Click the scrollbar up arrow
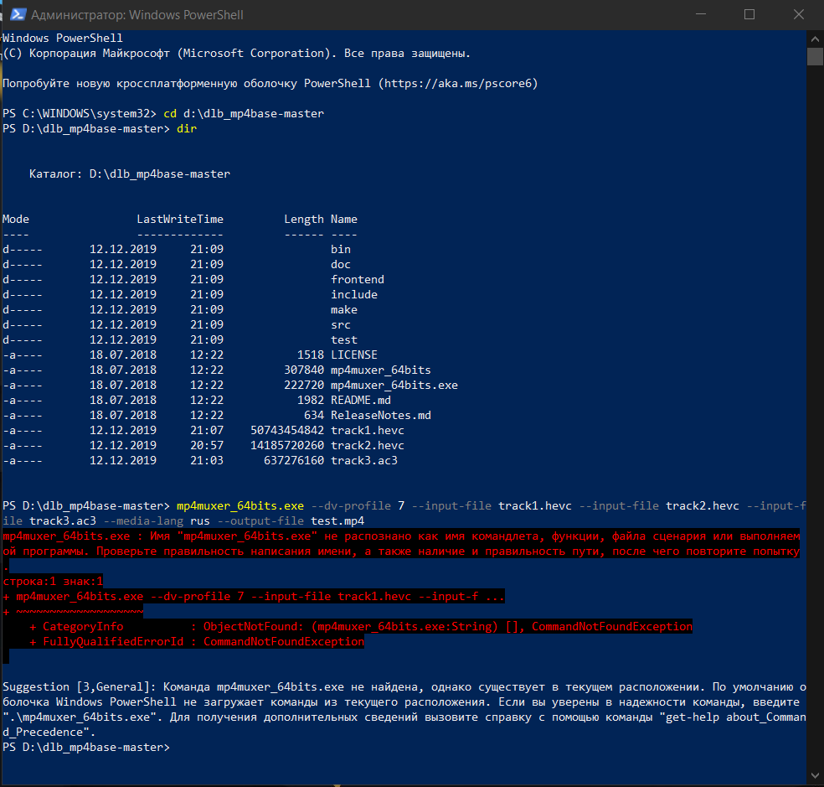The width and height of the screenshot is (824, 787). click(815, 37)
